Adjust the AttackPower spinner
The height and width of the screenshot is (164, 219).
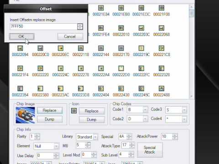coord(175,137)
